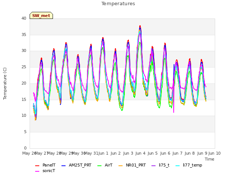
Task: Click the green AirT legend color marker
Action: pyautogui.click(x=100, y=166)
